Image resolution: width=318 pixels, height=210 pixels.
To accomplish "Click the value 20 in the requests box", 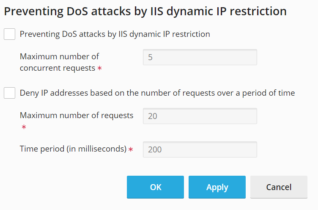I will click(x=153, y=116).
